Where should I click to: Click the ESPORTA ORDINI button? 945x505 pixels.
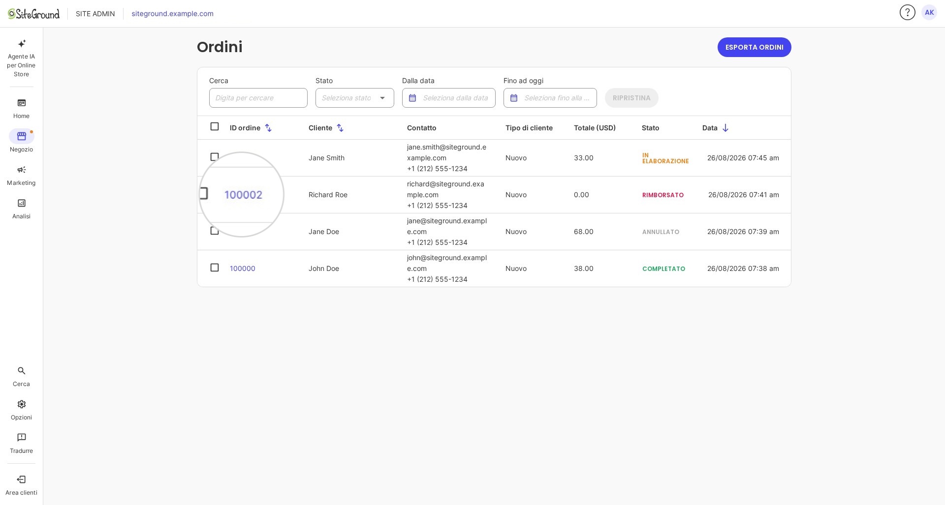[754, 47]
